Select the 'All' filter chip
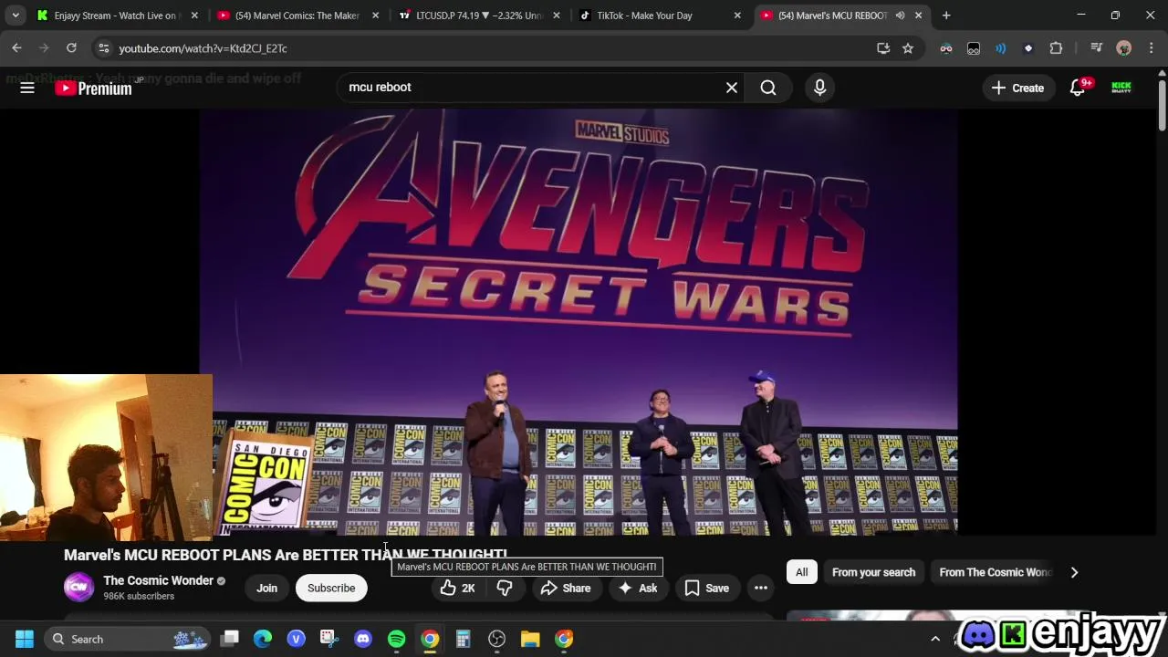This screenshot has width=1168, height=657. (x=801, y=572)
